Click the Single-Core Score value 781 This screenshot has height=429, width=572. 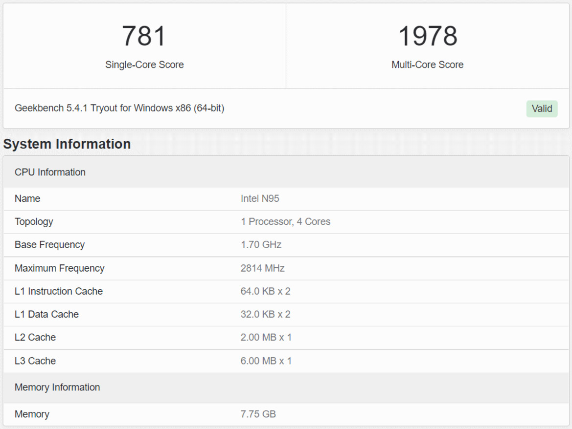[x=144, y=35]
